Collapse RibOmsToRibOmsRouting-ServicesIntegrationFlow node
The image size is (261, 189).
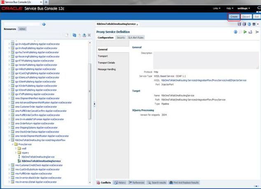coord(9,140)
